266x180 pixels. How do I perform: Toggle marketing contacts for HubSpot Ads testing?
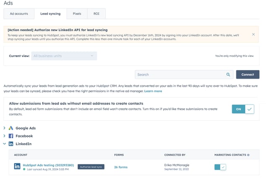tap(220, 167)
